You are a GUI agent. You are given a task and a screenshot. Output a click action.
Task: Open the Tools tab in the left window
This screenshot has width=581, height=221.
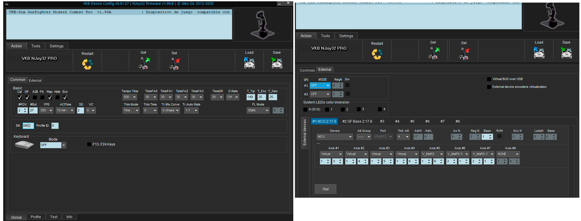click(x=36, y=46)
